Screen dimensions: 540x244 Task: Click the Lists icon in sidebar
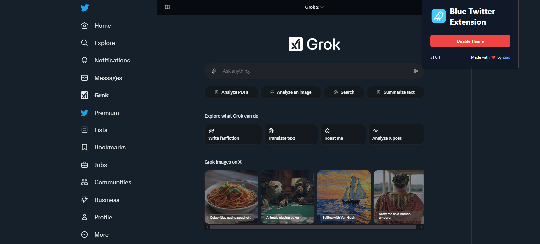pyautogui.click(x=85, y=130)
